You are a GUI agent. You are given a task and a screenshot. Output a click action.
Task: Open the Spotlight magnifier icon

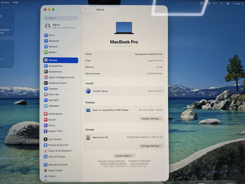pos(46,100)
